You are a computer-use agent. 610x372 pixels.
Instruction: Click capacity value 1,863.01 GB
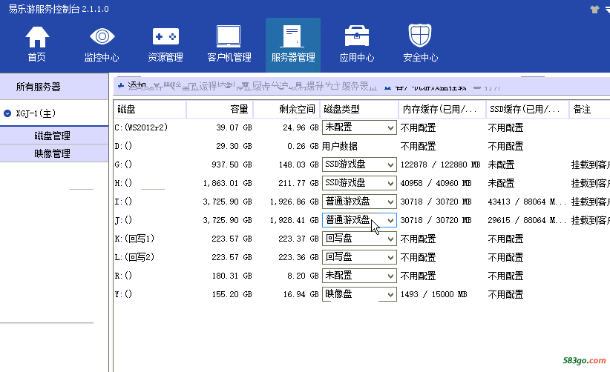tap(227, 183)
